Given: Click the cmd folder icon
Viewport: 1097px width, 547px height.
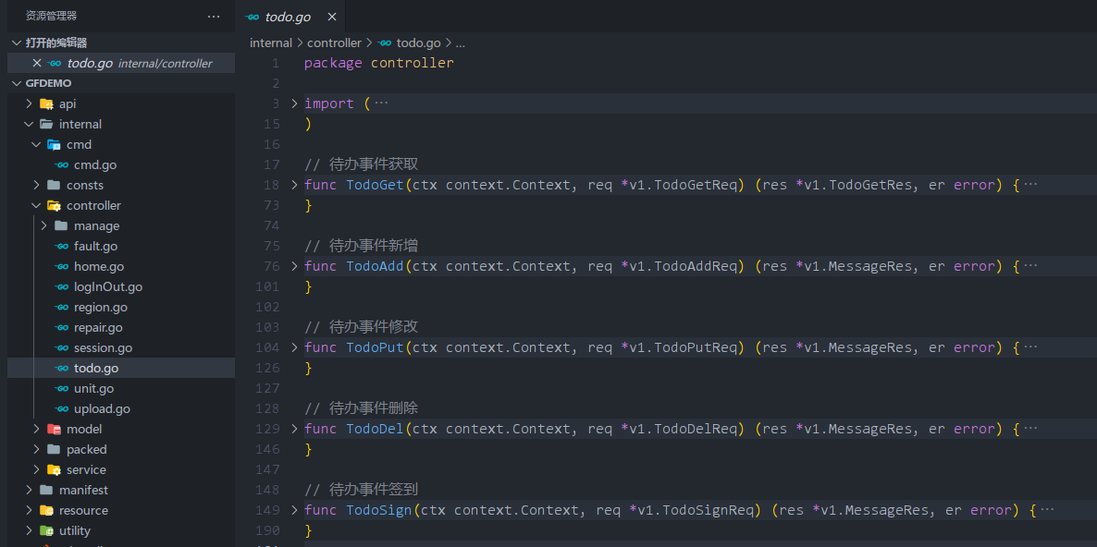Looking at the screenshot, I should (54, 145).
